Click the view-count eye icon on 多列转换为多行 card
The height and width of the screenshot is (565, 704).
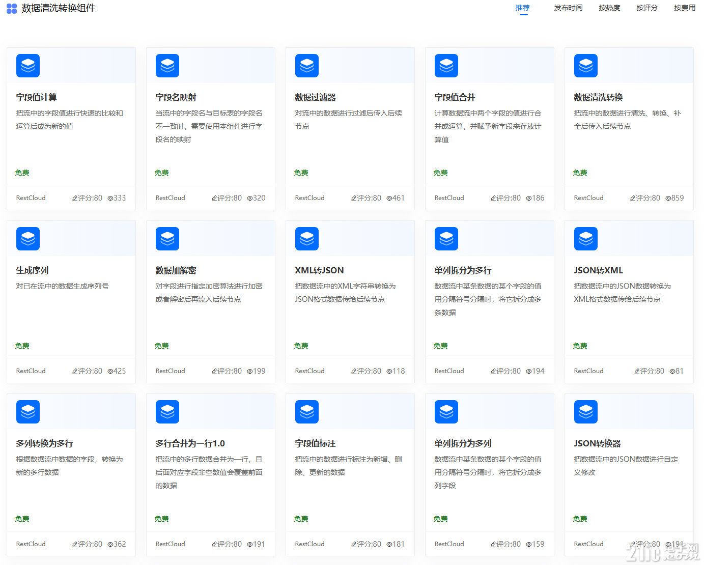click(x=110, y=545)
